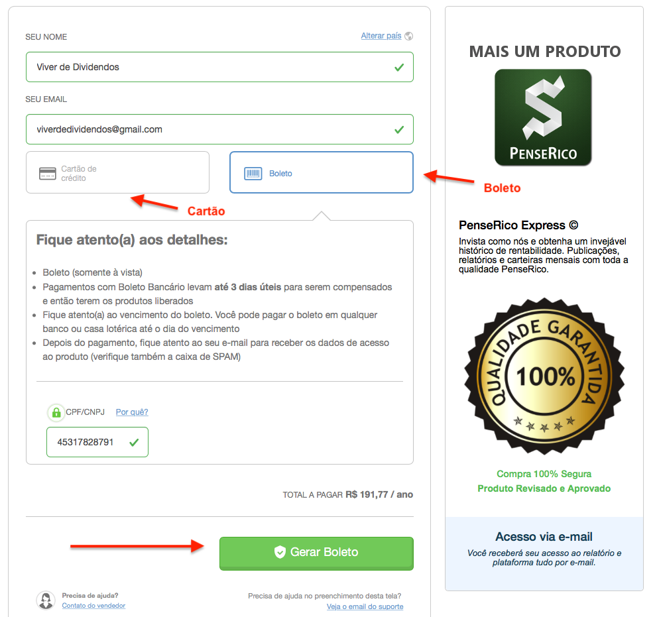Screen dimensions: 659x617
Task: Click the support agent avatar icon
Action: pos(46,600)
